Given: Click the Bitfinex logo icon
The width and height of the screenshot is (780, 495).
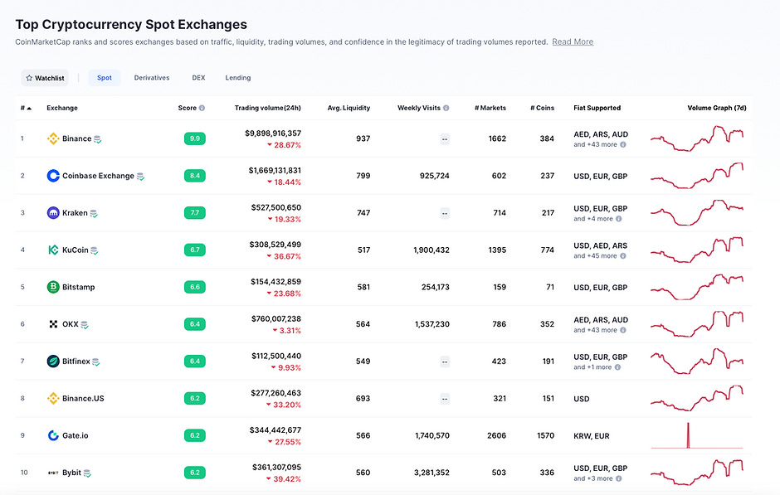Looking at the screenshot, I should [53, 362].
